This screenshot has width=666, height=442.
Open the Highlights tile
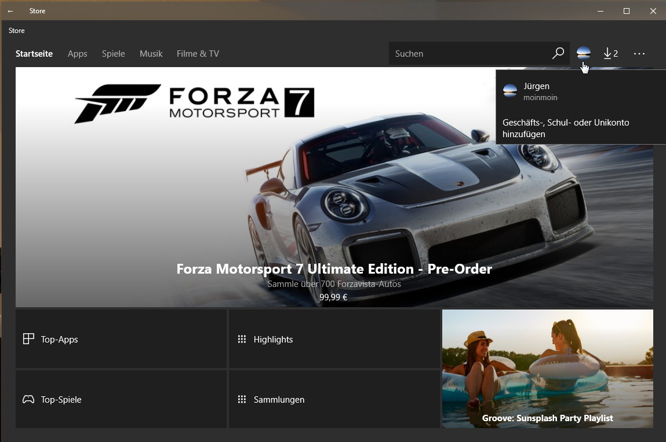[334, 339]
